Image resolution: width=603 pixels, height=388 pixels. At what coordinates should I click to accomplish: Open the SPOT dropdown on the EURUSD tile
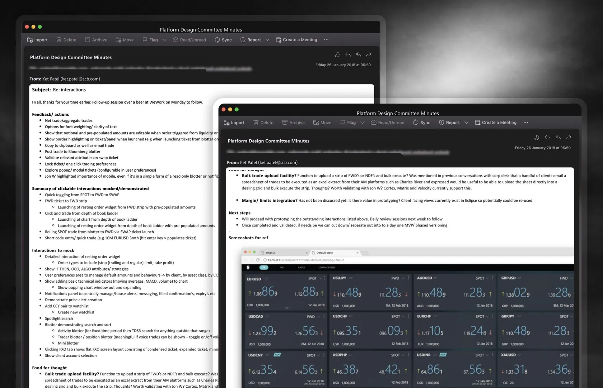(x=315, y=278)
